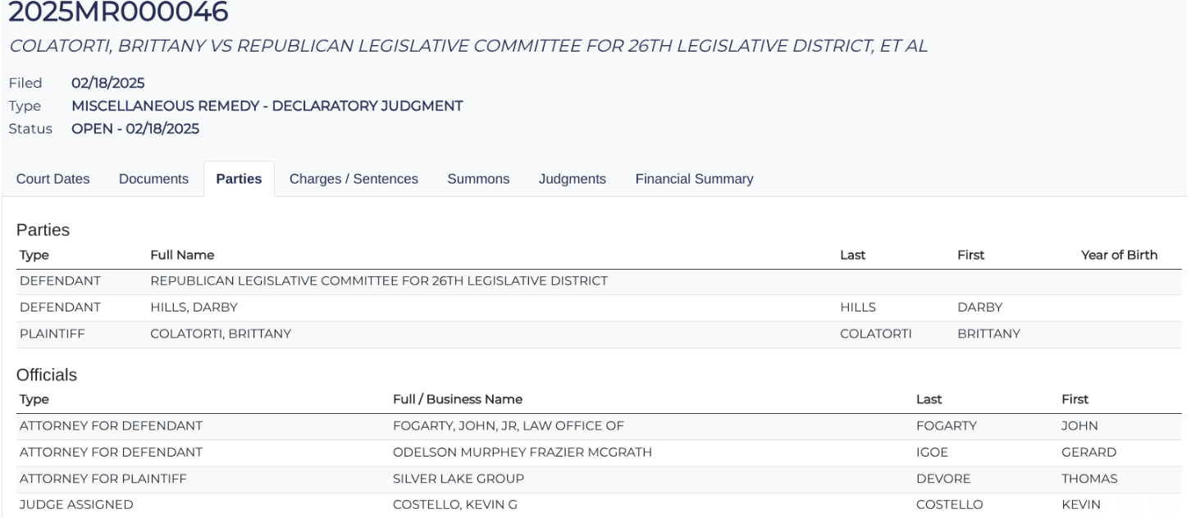1191x518 pixels.
Task: Click the Parties table Full Name header
Action: 182,255
